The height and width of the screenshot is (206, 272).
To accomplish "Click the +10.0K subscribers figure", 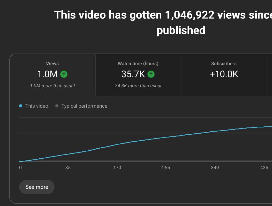I will 224,74.
